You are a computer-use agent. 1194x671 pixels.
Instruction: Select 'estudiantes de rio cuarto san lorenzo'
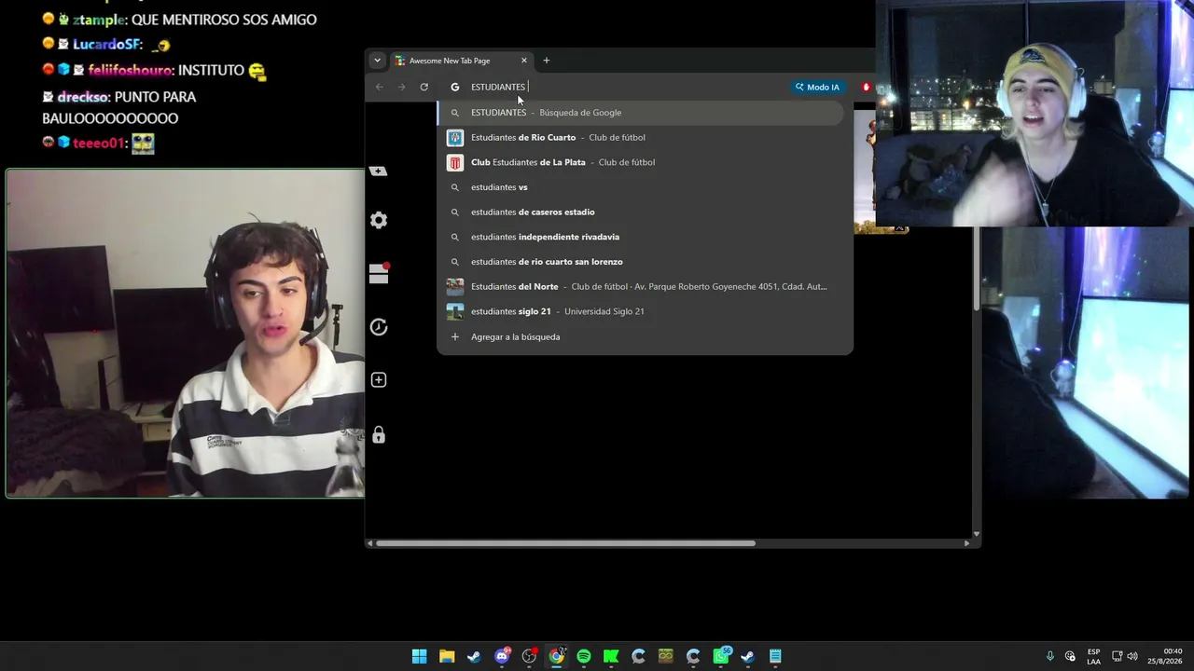pos(641,262)
